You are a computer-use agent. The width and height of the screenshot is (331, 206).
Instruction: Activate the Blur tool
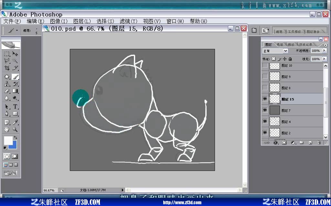tap(7, 98)
